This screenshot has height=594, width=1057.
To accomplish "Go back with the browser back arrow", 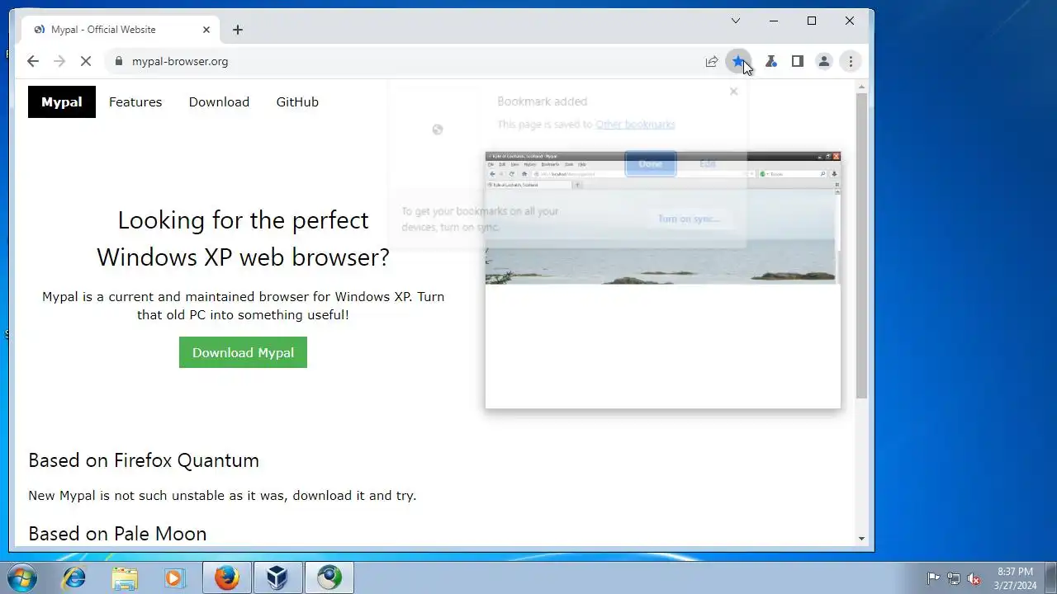I will [x=33, y=61].
